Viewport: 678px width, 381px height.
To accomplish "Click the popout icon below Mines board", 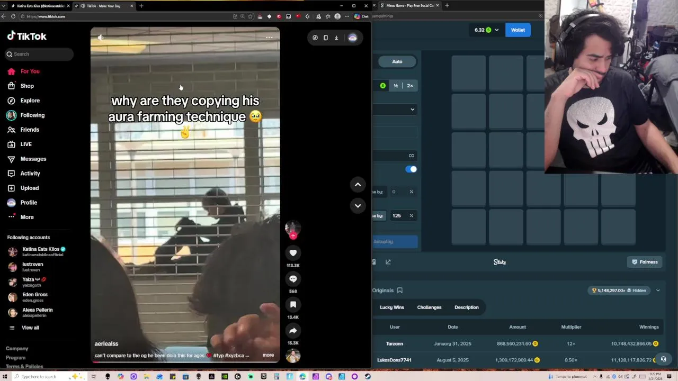I will (388, 262).
